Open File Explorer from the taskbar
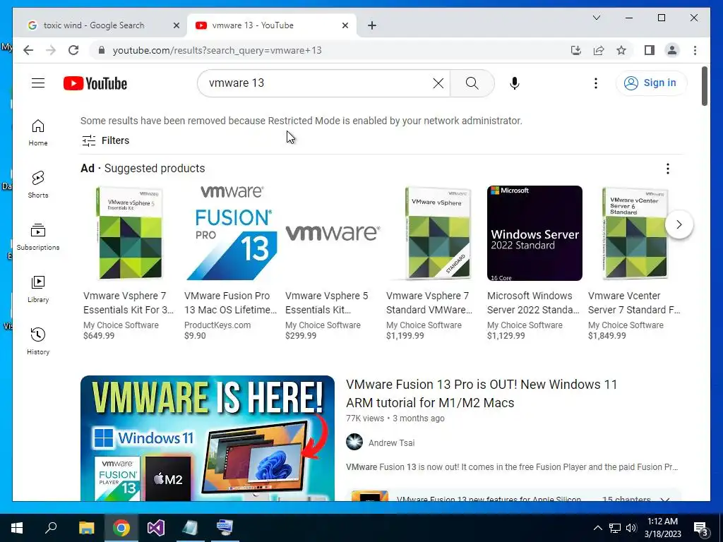723x542 pixels. point(86,528)
